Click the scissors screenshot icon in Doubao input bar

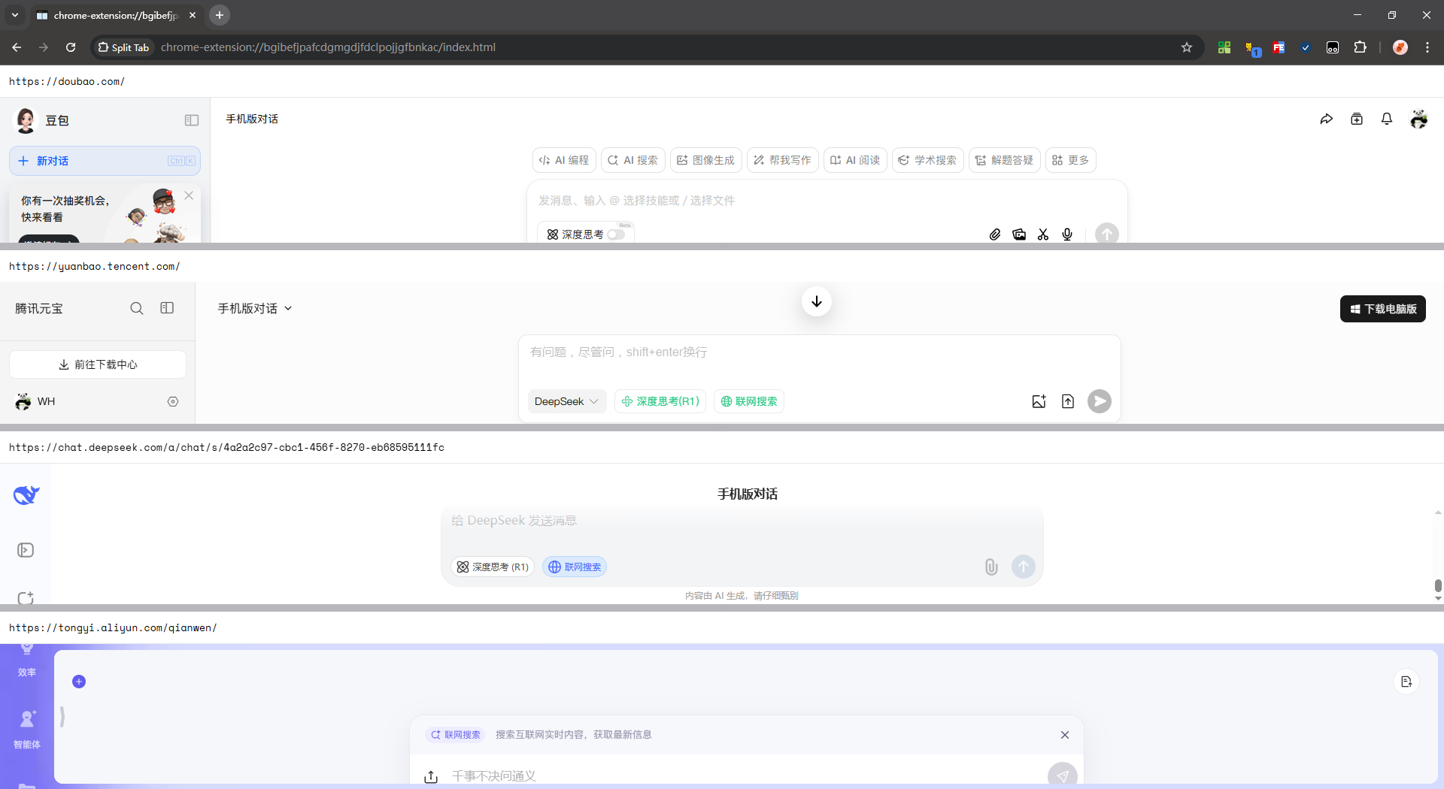click(1042, 234)
